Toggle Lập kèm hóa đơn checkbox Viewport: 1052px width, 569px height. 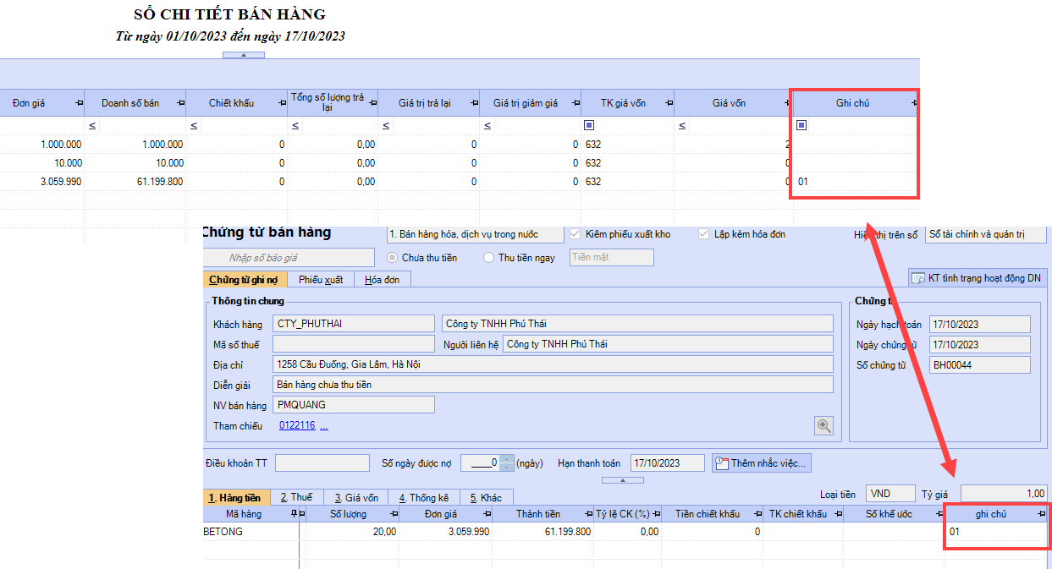(704, 234)
